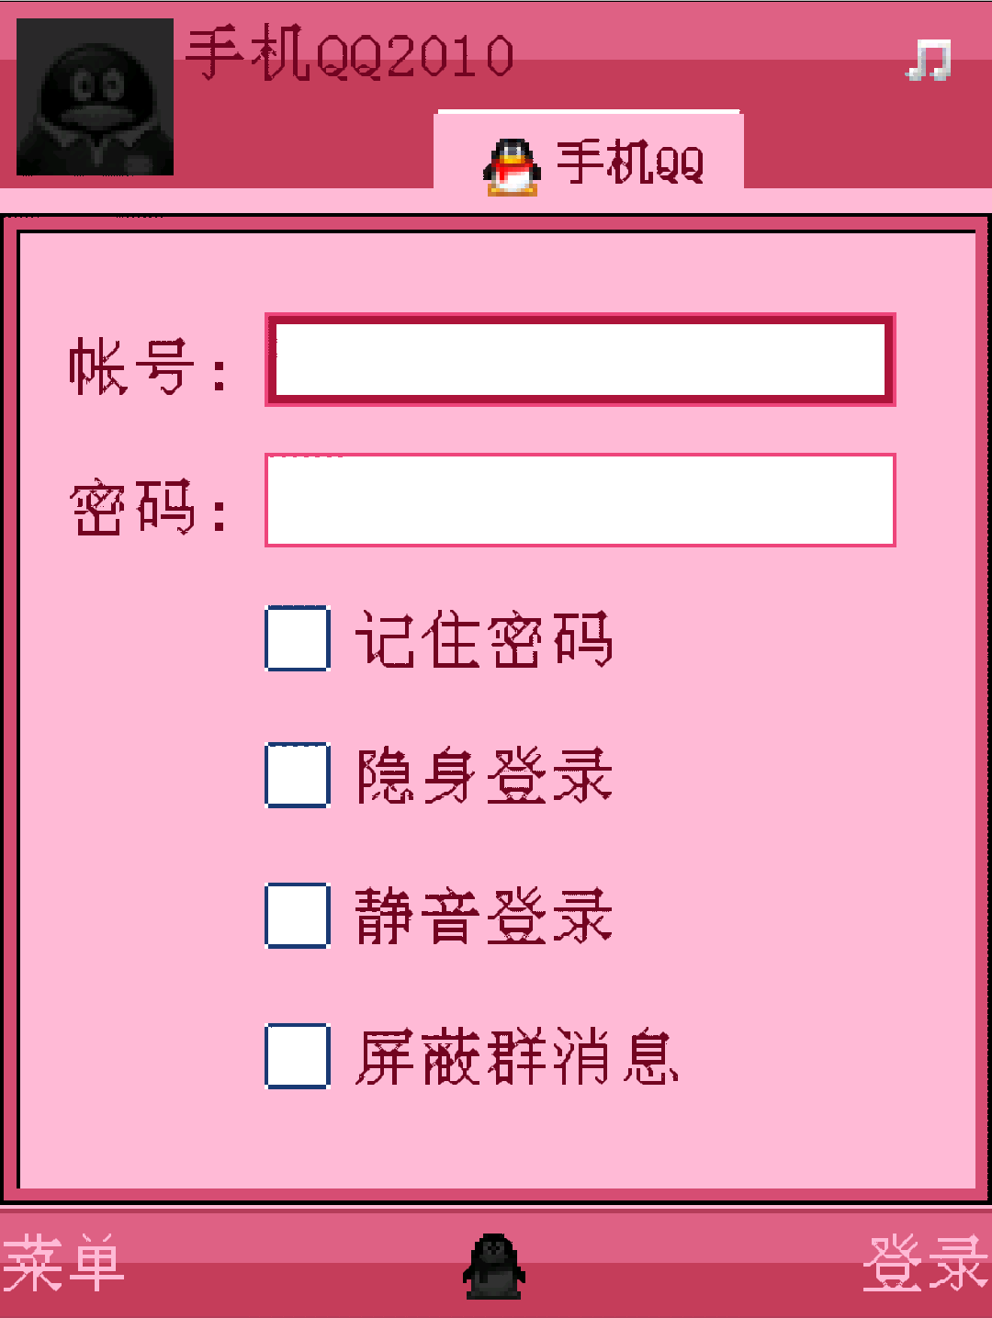Viewport: 992px width, 1318px height.
Task: Focus the 密码 password input field
Action: (581, 500)
